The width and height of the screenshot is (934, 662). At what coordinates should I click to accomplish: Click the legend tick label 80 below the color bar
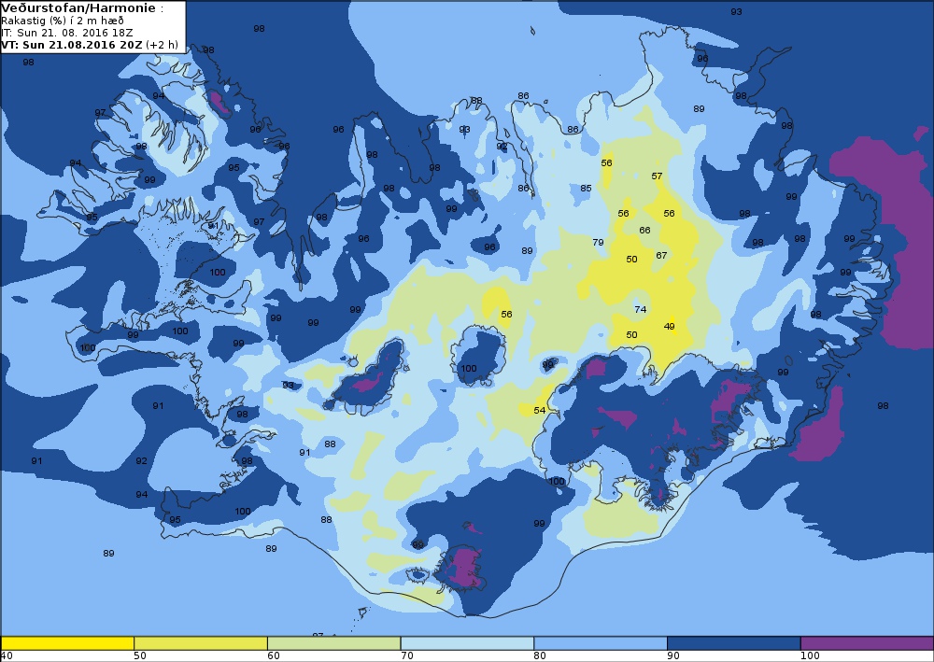tap(540, 656)
